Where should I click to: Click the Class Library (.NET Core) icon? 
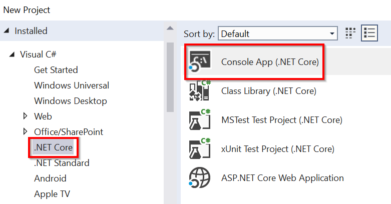pos(199,91)
